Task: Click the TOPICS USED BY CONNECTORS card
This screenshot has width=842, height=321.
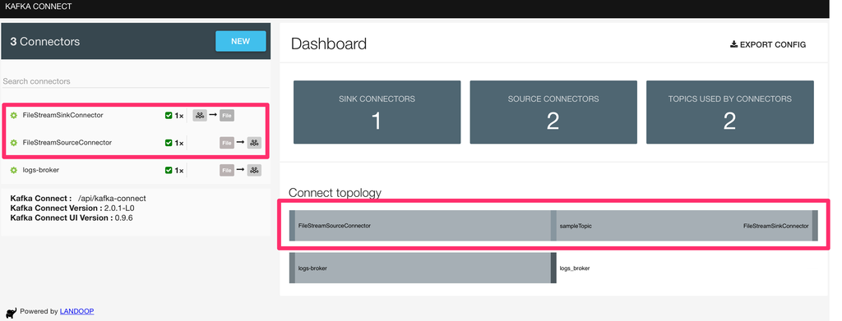Action: tap(730, 112)
